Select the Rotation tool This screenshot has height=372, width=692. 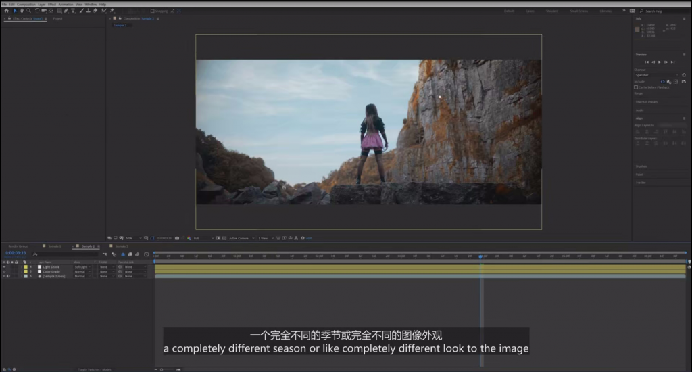pos(37,11)
